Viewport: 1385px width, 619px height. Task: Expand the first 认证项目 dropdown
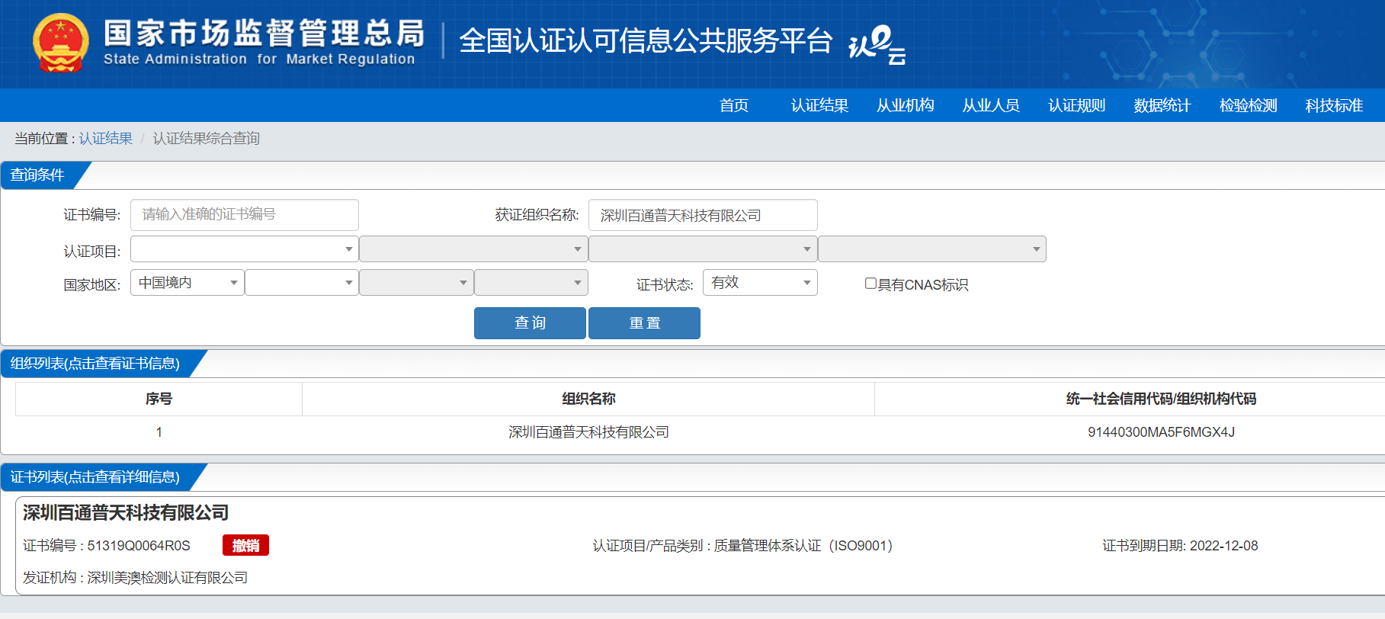(245, 249)
